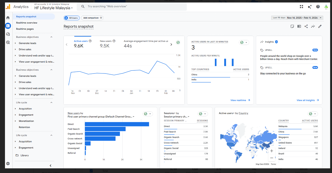Open Admin settings gear icon
Screen dimensions: 332x173
tap(8, 163)
